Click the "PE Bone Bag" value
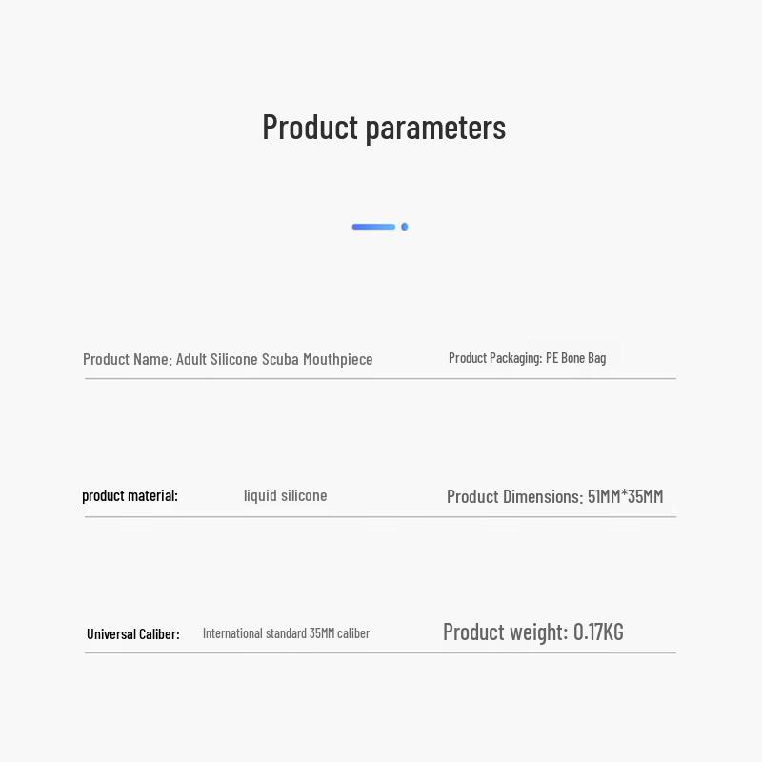 (x=575, y=358)
